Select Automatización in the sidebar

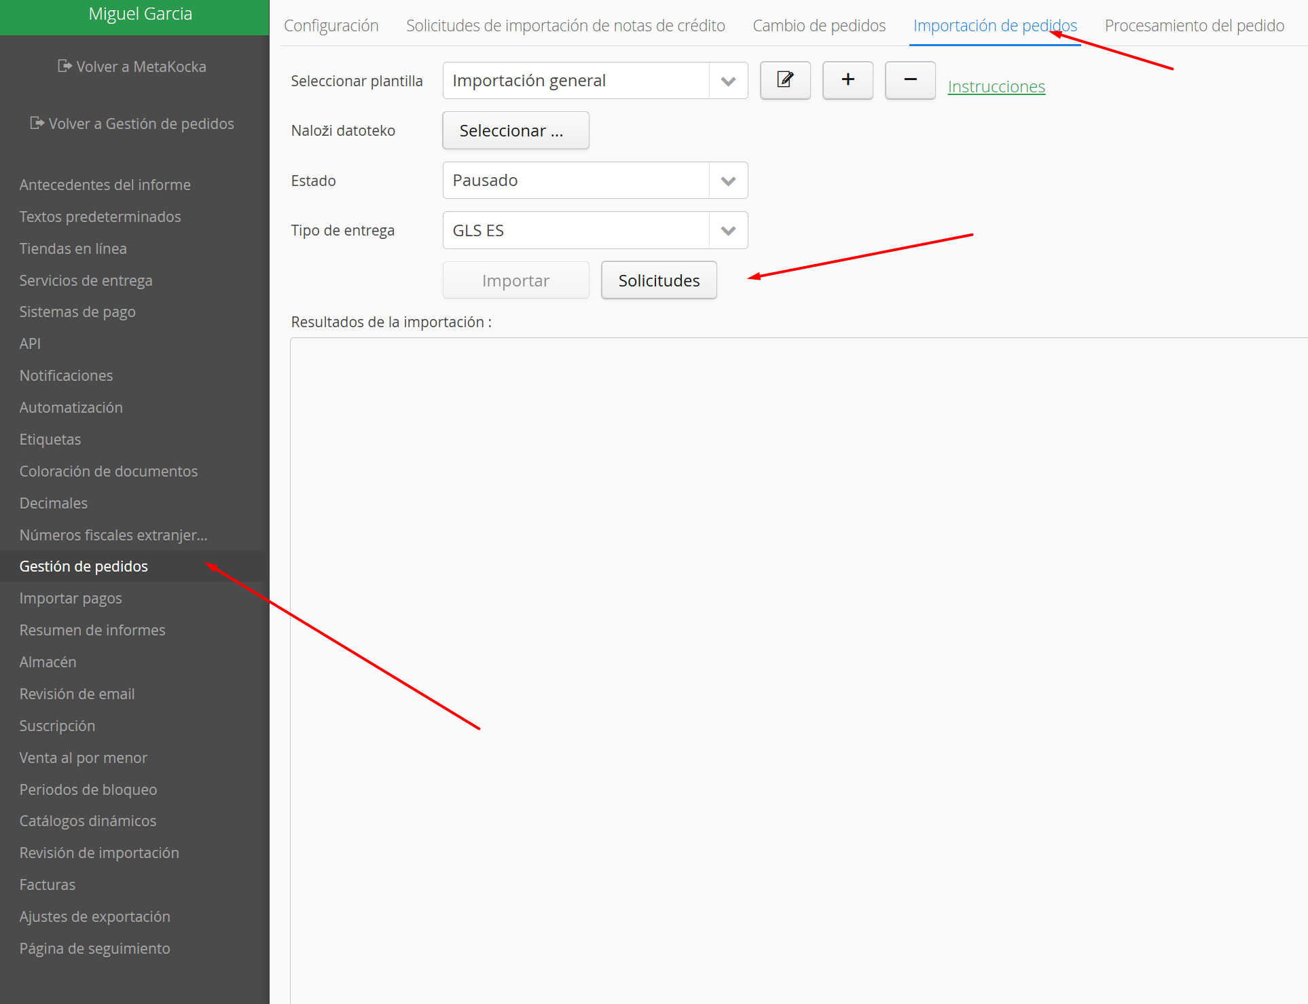71,407
